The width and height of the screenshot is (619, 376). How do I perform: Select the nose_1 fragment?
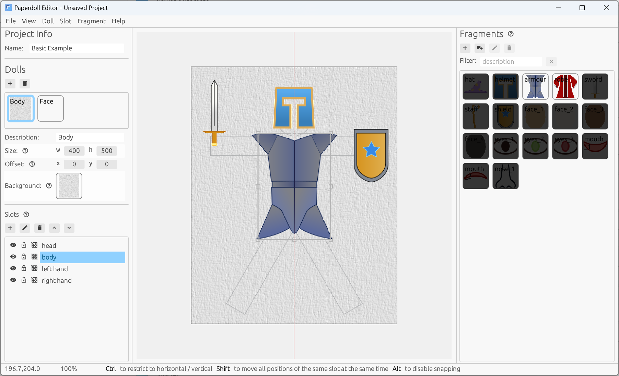[x=505, y=176]
